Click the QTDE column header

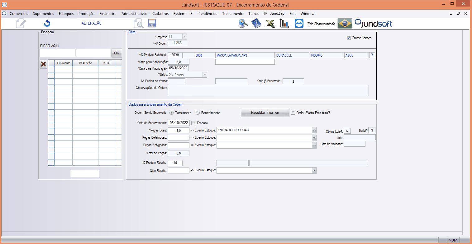click(x=107, y=63)
